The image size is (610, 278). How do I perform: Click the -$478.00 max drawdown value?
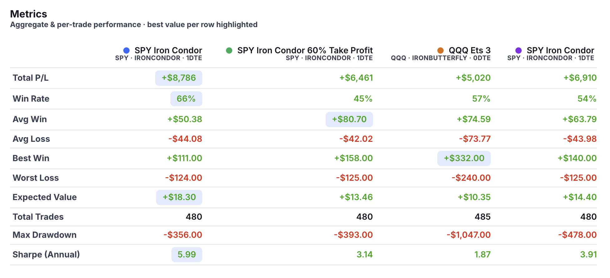(578, 235)
